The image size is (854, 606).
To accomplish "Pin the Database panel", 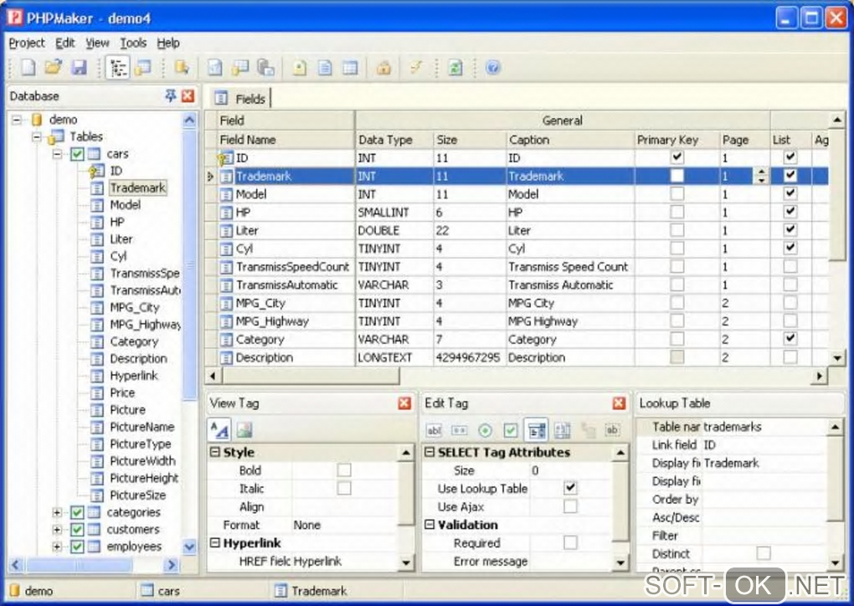I will coord(171,95).
